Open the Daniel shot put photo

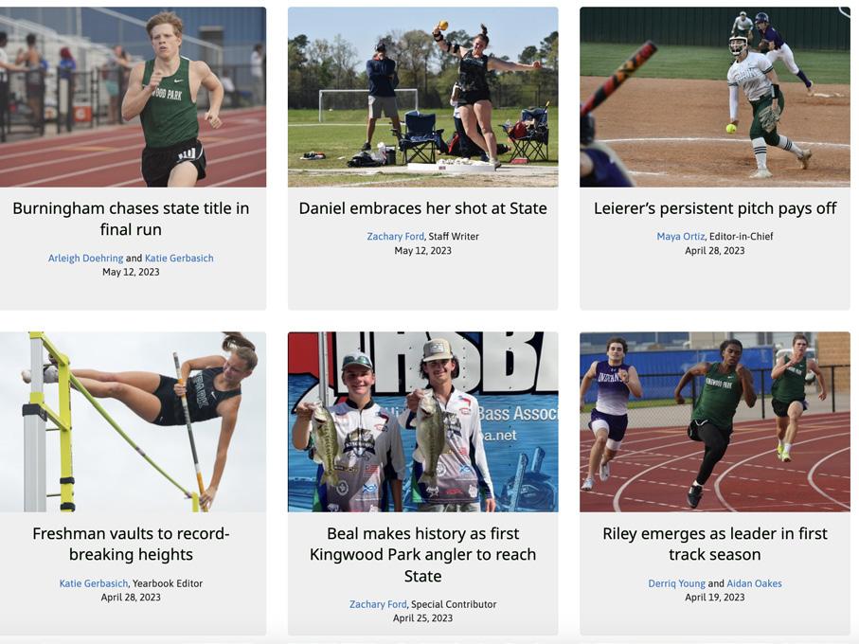pyautogui.click(x=423, y=97)
